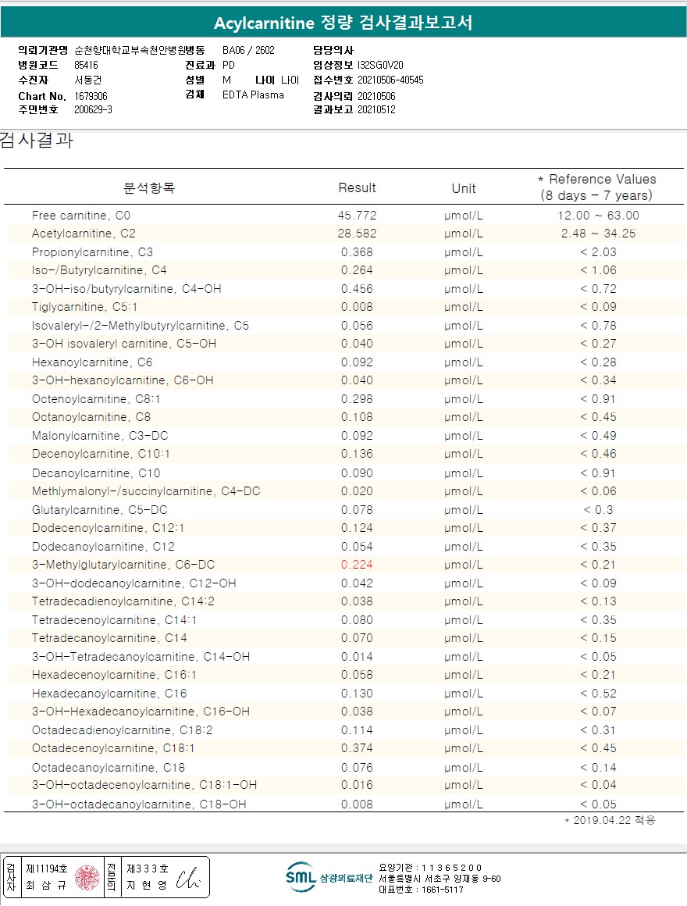Click the 2019.04.22 footnote
This screenshot has width=687, height=906.
pyautogui.click(x=610, y=820)
